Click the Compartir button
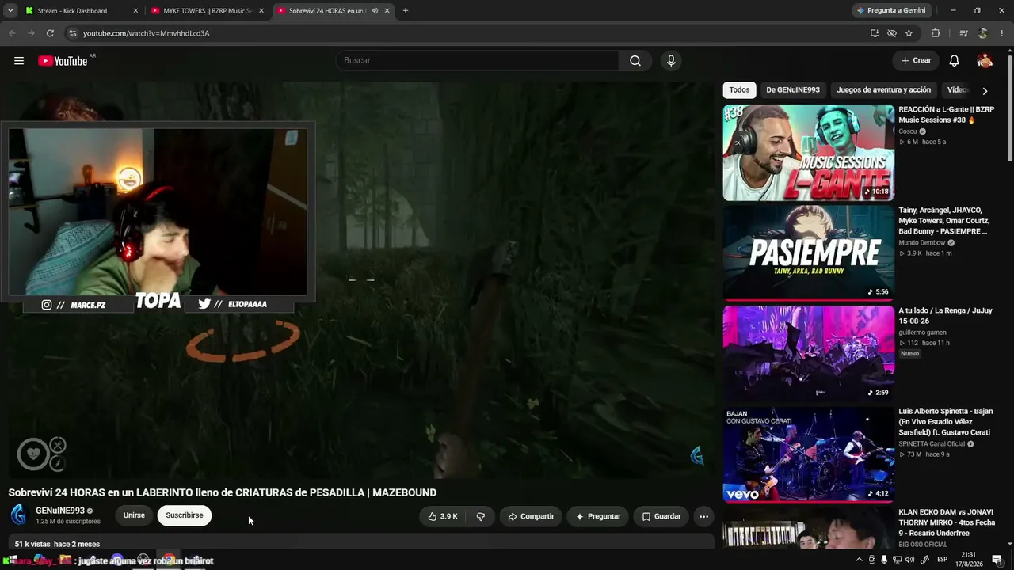Screen dimensions: 1014x570 531,516
